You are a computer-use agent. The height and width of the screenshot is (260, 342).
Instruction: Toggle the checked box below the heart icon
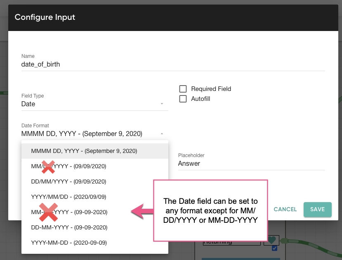click(274, 248)
